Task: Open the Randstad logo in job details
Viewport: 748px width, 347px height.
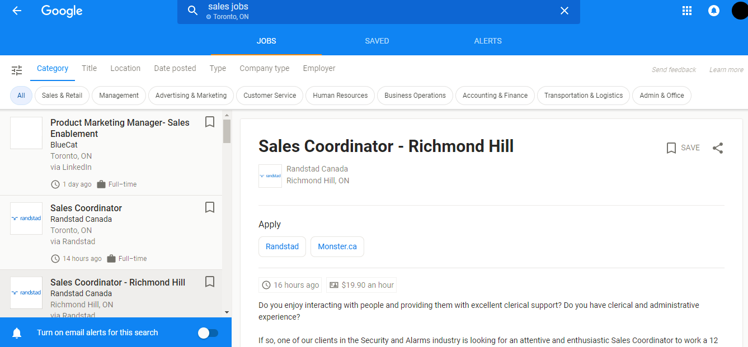Action: [x=270, y=175]
